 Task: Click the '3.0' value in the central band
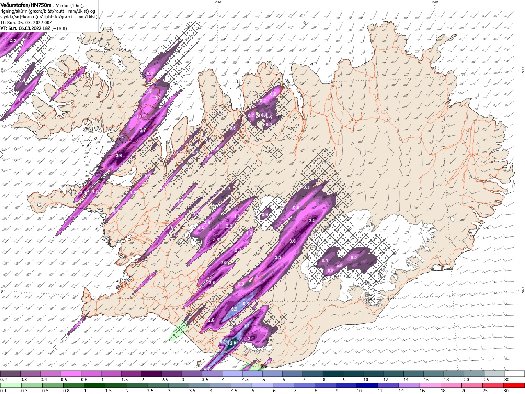tap(292, 241)
